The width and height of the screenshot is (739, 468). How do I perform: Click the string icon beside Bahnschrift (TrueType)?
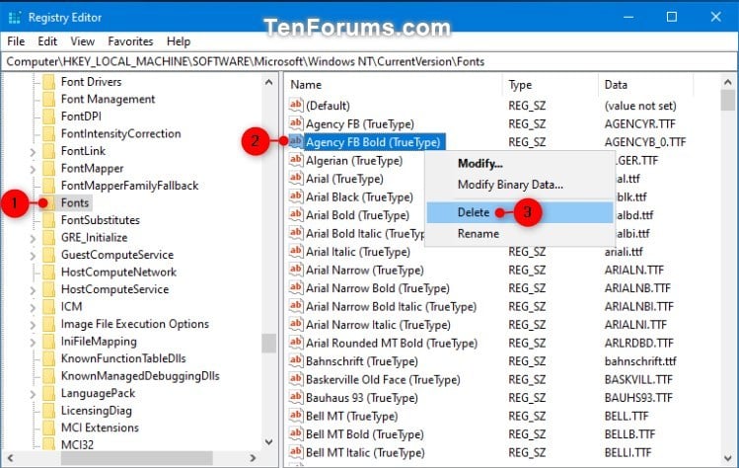click(296, 360)
